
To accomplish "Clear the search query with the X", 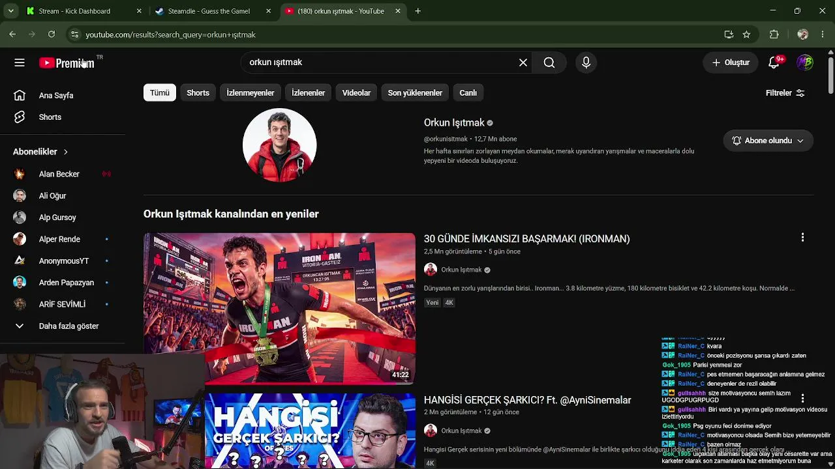I will click(x=523, y=63).
